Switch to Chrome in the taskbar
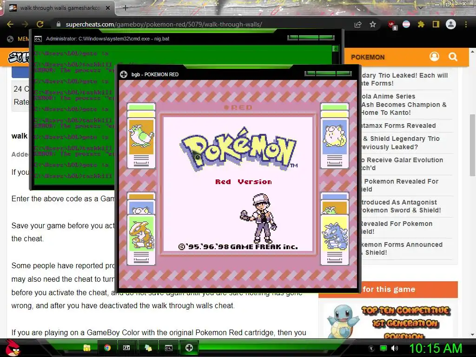 pyautogui.click(x=107, y=348)
